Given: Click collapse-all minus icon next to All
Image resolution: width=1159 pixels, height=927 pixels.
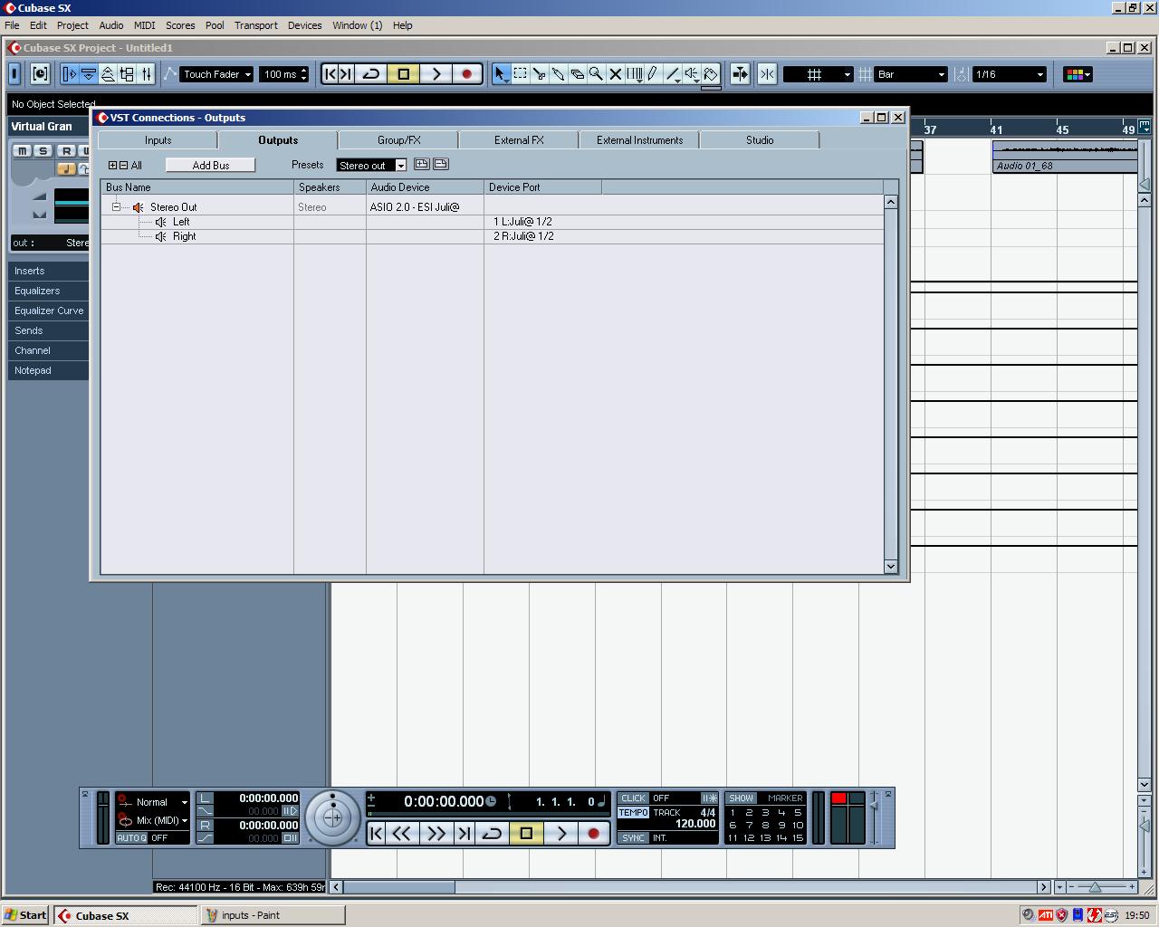Looking at the screenshot, I should click(123, 165).
